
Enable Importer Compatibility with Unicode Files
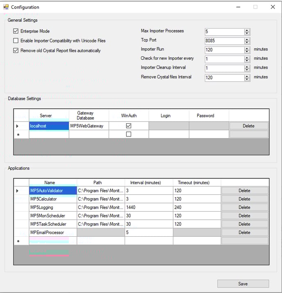pos(16,41)
